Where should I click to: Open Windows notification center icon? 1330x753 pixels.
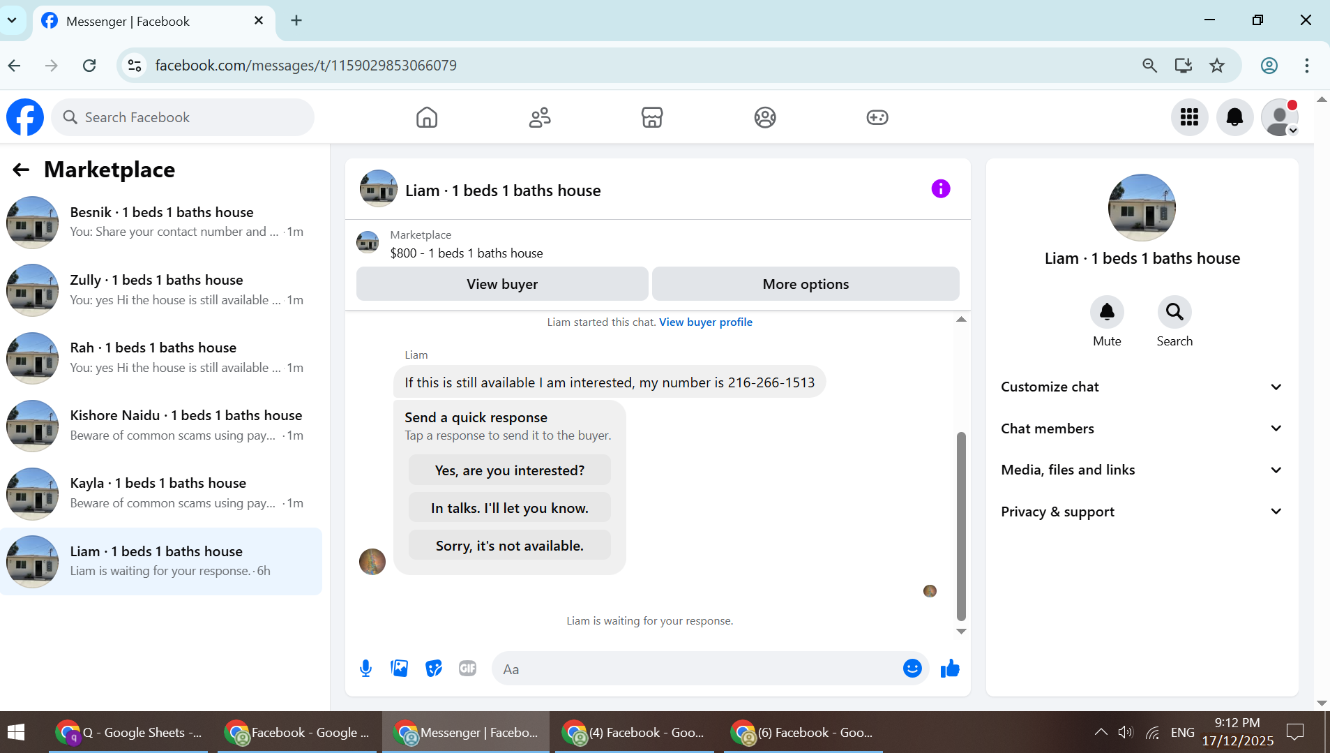(1295, 732)
